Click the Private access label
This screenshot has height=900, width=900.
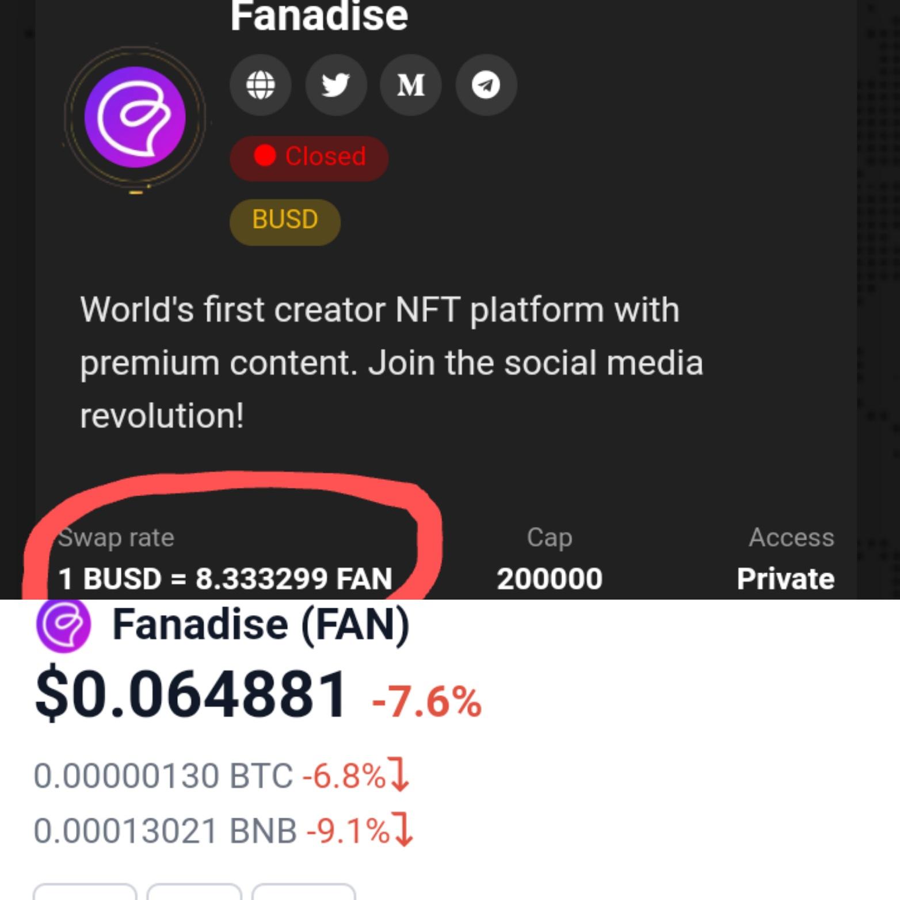pyautogui.click(x=785, y=579)
